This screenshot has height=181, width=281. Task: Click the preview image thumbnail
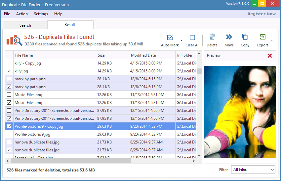[240, 112]
